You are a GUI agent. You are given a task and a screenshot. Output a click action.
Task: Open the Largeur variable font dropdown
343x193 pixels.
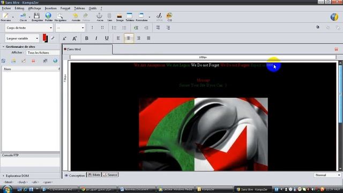tap(22, 38)
